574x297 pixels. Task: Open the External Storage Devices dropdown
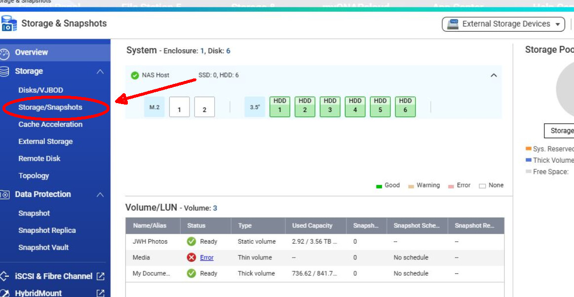pyautogui.click(x=503, y=24)
